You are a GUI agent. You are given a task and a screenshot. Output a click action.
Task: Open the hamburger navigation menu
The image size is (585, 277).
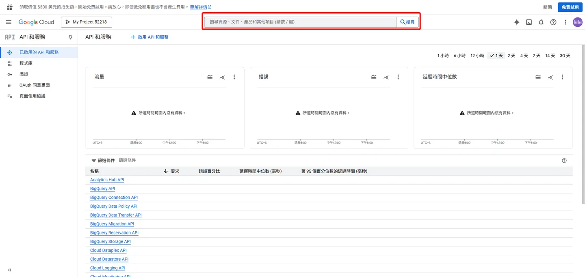[9, 22]
